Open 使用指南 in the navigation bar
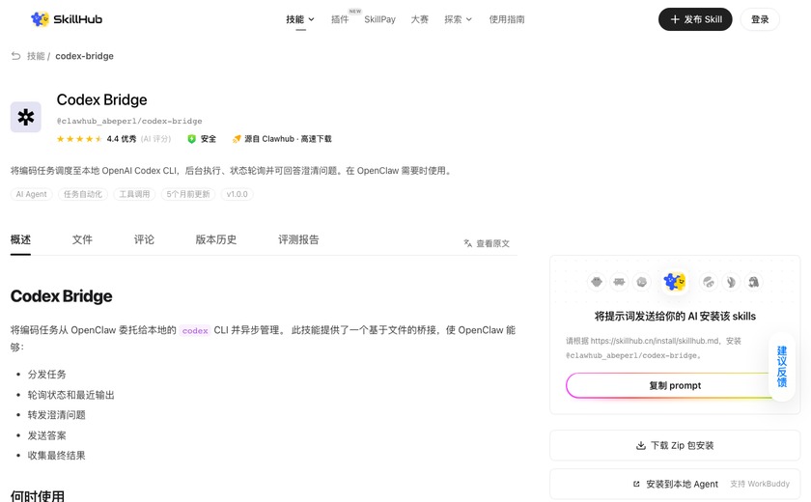The image size is (811, 502). pos(506,19)
